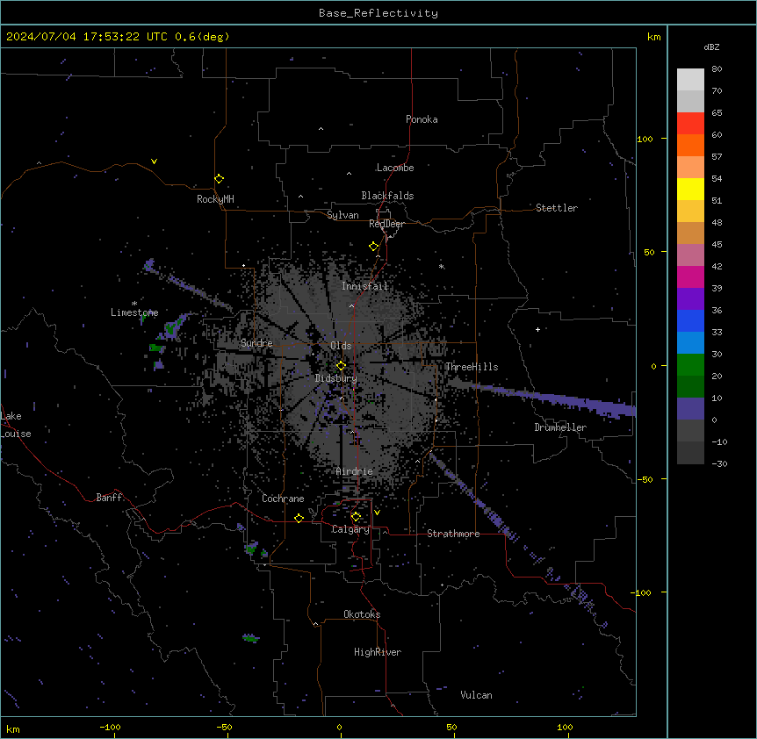The height and width of the screenshot is (739, 757).
Task: Click the yellow radar site marker near Olds
Action: coord(341,365)
